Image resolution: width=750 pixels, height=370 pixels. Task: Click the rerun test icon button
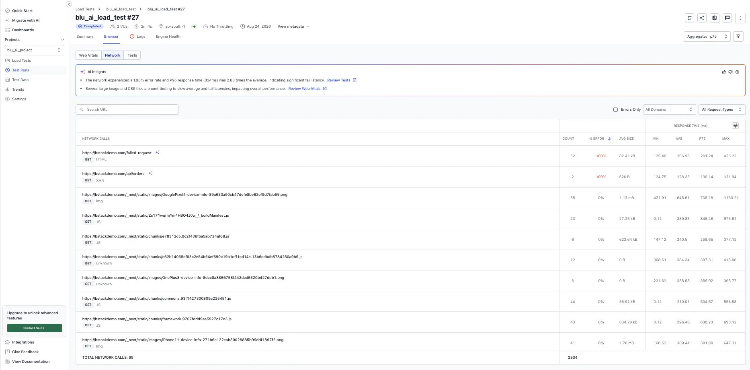coord(689,18)
